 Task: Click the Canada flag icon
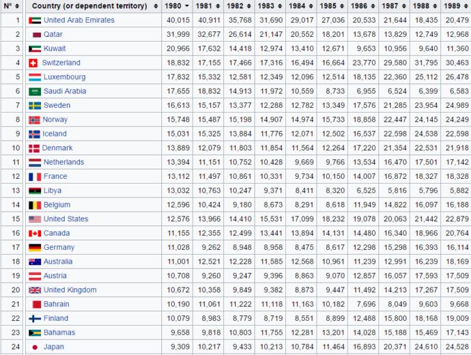coord(35,233)
